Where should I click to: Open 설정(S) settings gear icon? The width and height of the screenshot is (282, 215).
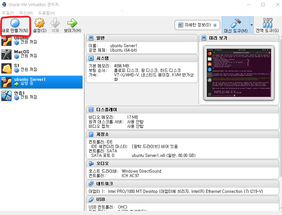coord(40,23)
